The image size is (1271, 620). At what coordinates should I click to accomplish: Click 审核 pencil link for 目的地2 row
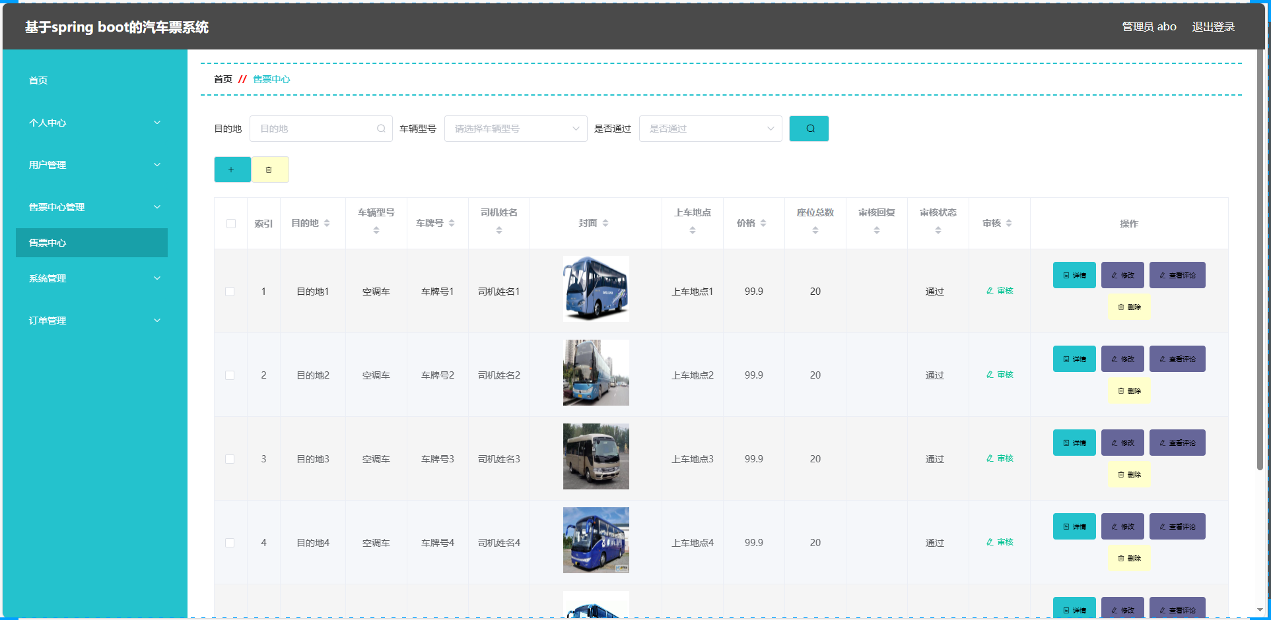click(x=1000, y=375)
